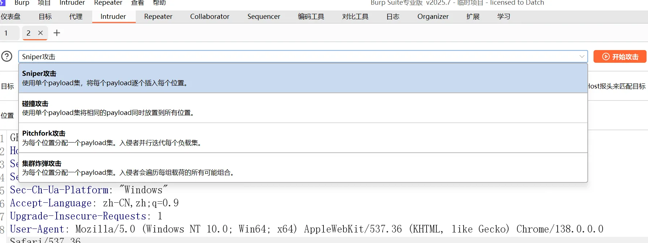
Task: Open the Organizer tab
Action: (x=433, y=17)
